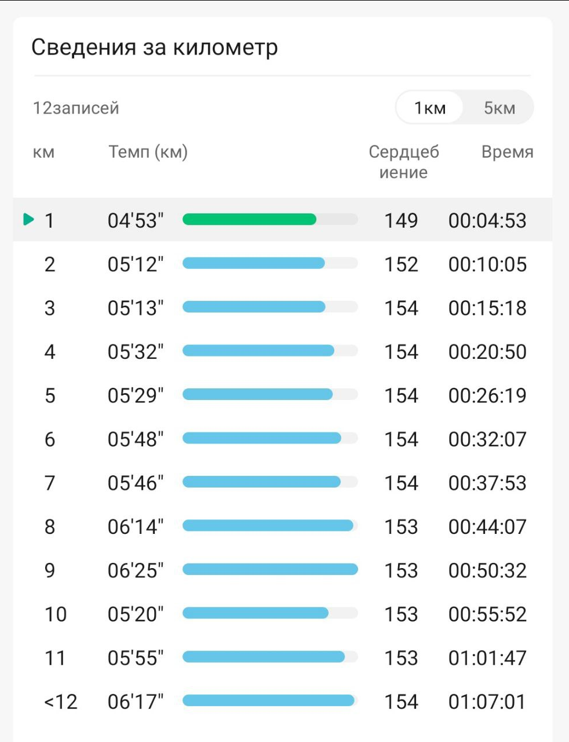Click the Время column header
This screenshot has width=569, height=742.
(507, 152)
